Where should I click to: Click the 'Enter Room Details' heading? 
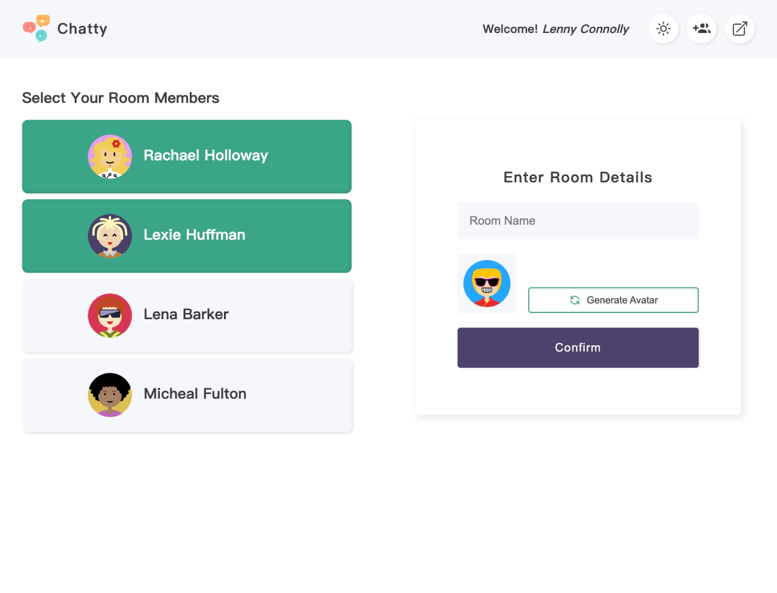coord(578,177)
